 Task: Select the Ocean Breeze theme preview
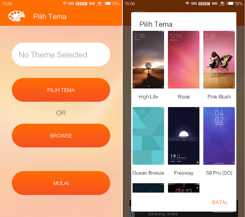[148, 136]
